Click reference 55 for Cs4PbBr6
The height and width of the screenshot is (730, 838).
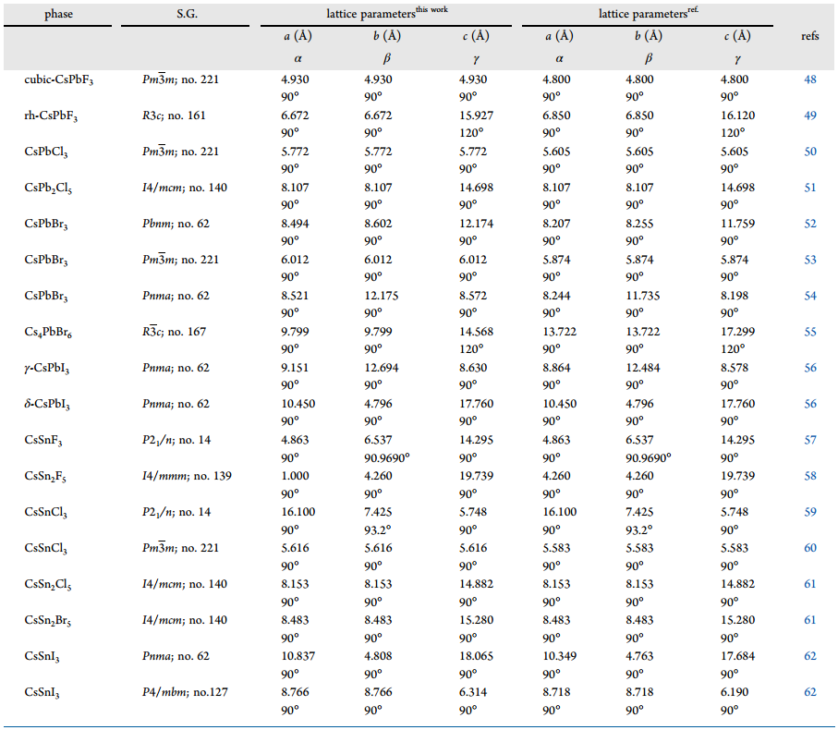[810, 332]
